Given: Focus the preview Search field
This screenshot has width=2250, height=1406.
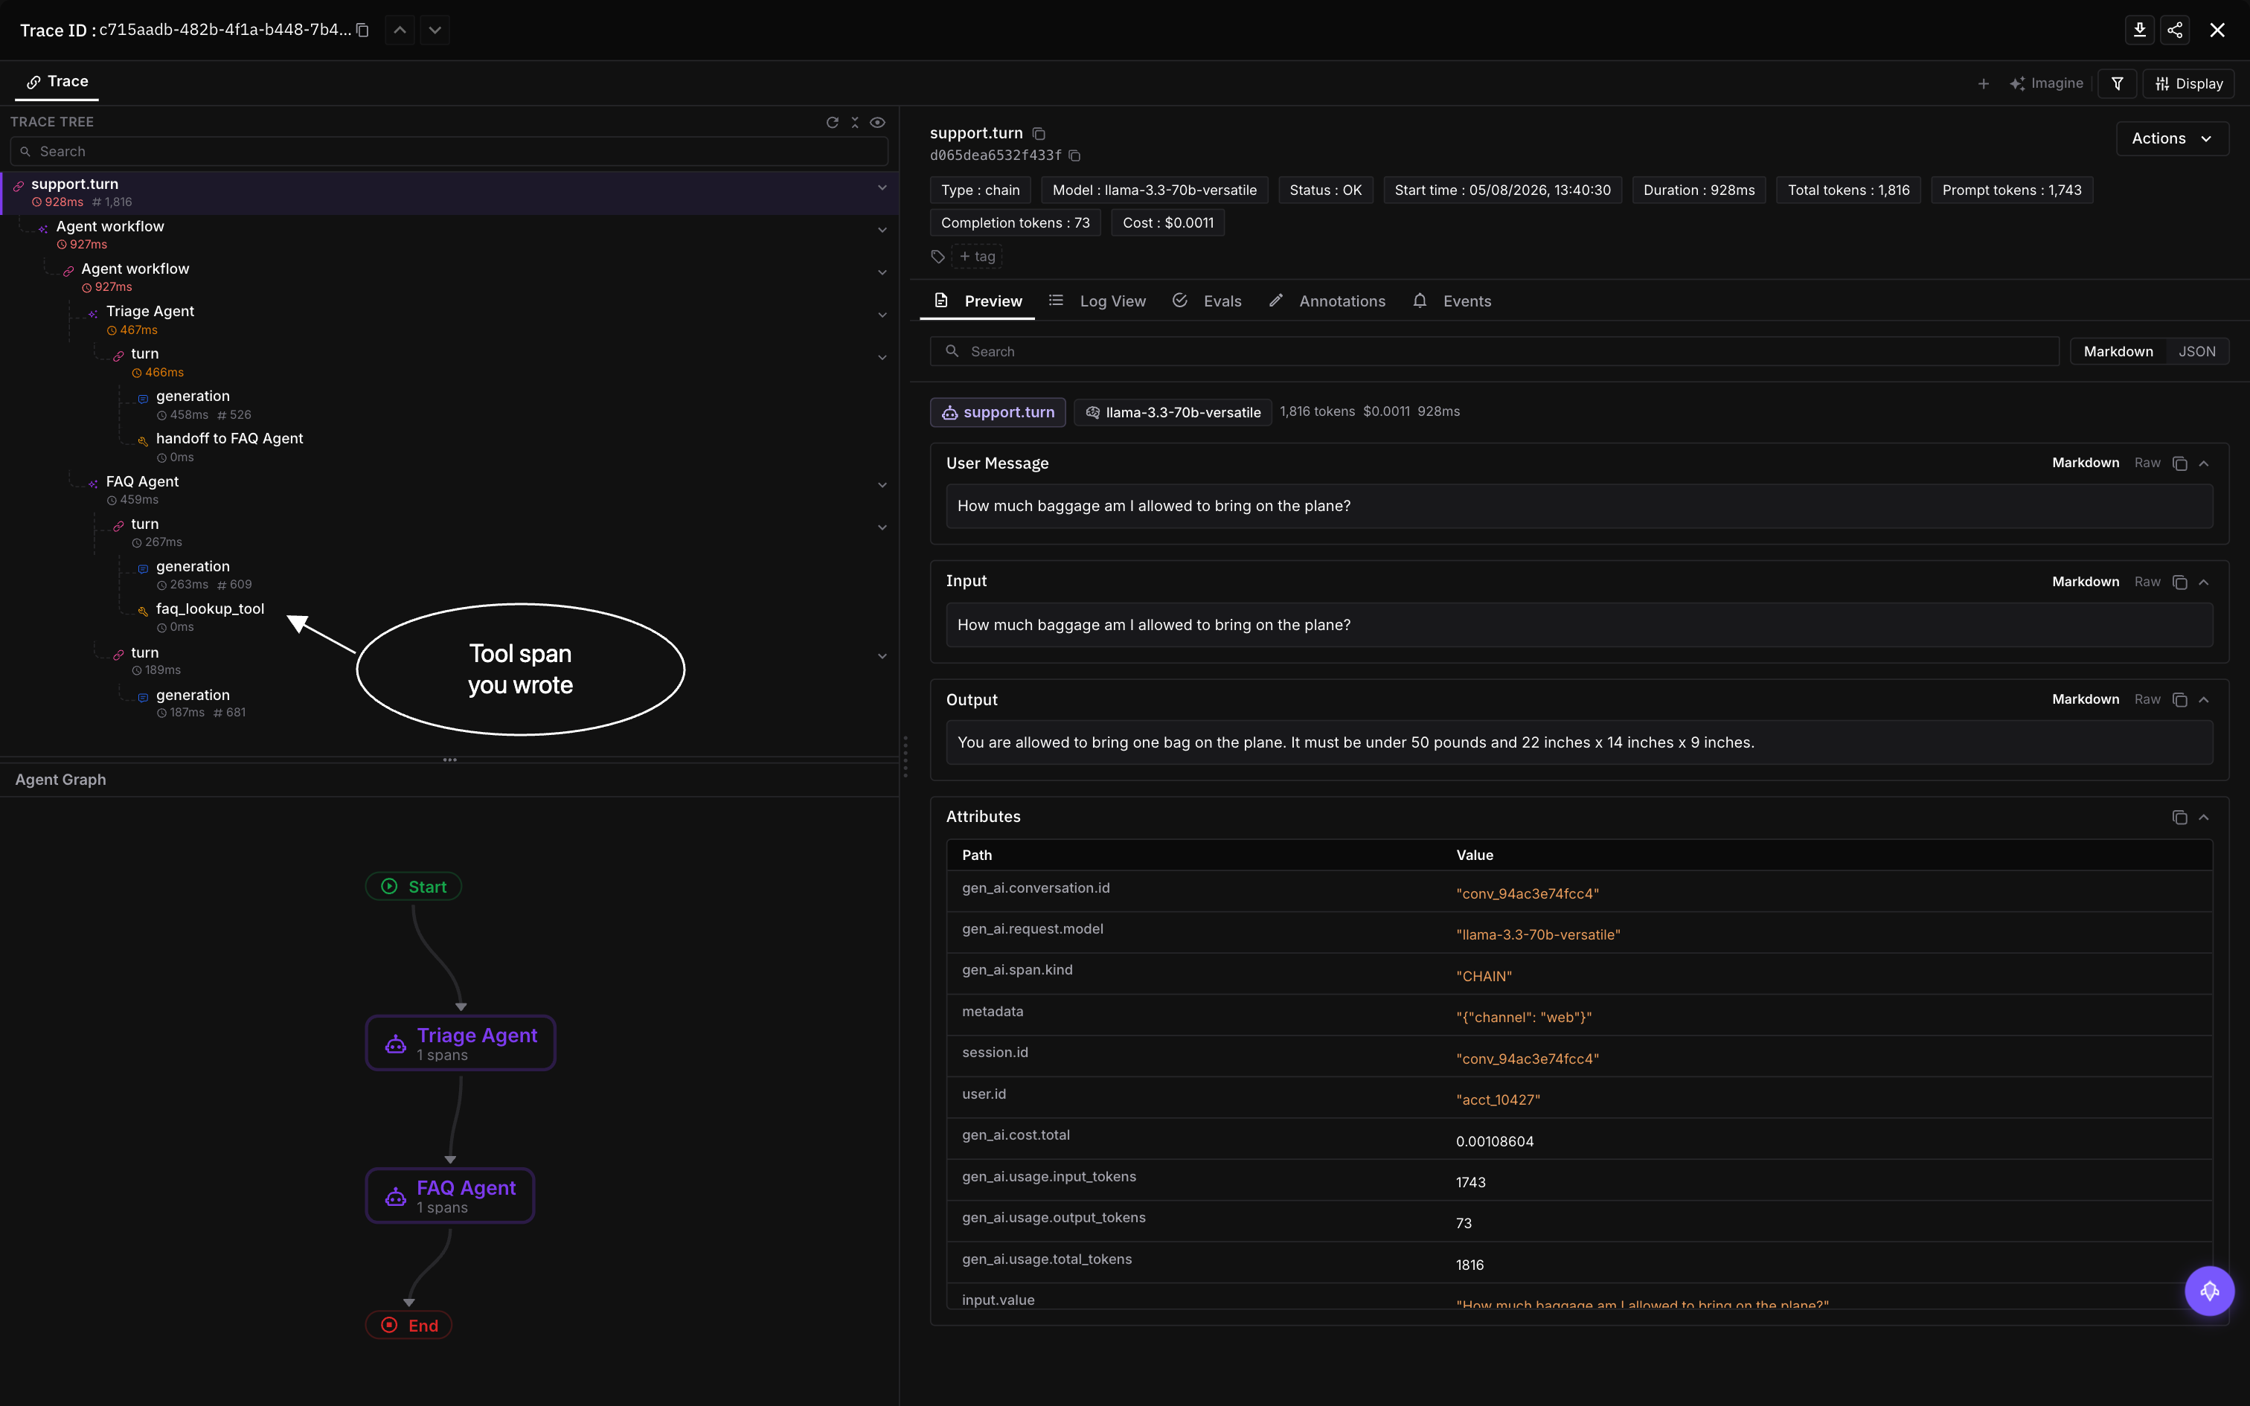Looking at the screenshot, I should pos(1494,351).
